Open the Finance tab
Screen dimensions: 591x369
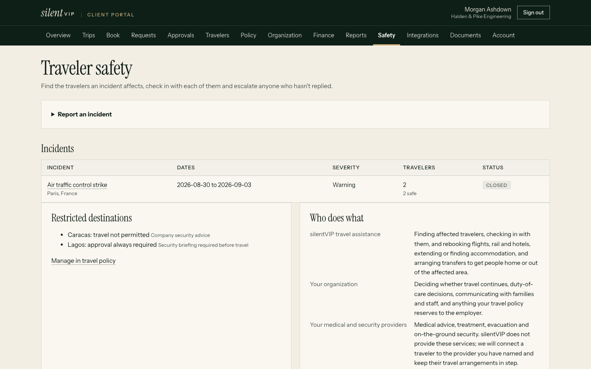(324, 35)
